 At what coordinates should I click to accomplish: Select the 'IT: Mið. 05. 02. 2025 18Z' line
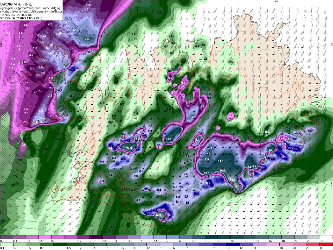click(x=16, y=15)
